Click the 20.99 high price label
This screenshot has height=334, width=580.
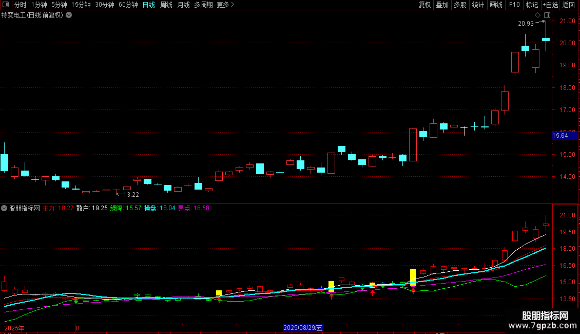click(x=526, y=24)
